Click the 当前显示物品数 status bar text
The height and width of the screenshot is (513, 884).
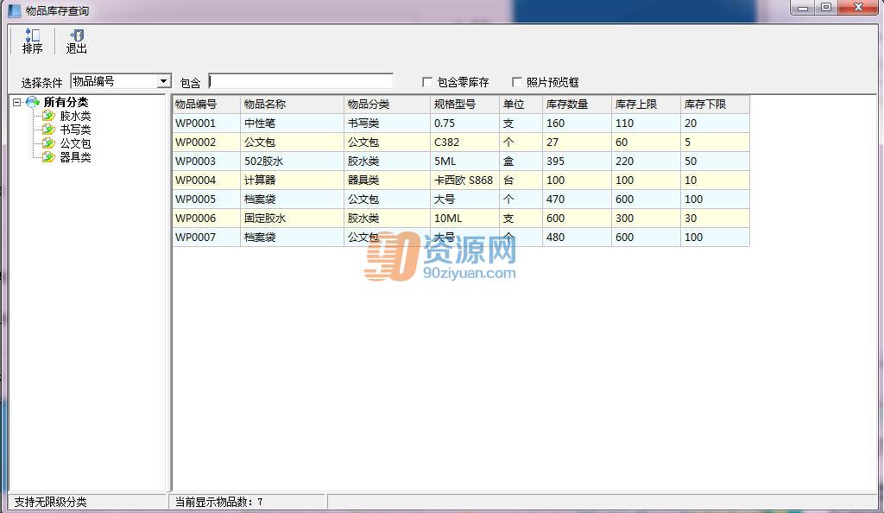(218, 502)
